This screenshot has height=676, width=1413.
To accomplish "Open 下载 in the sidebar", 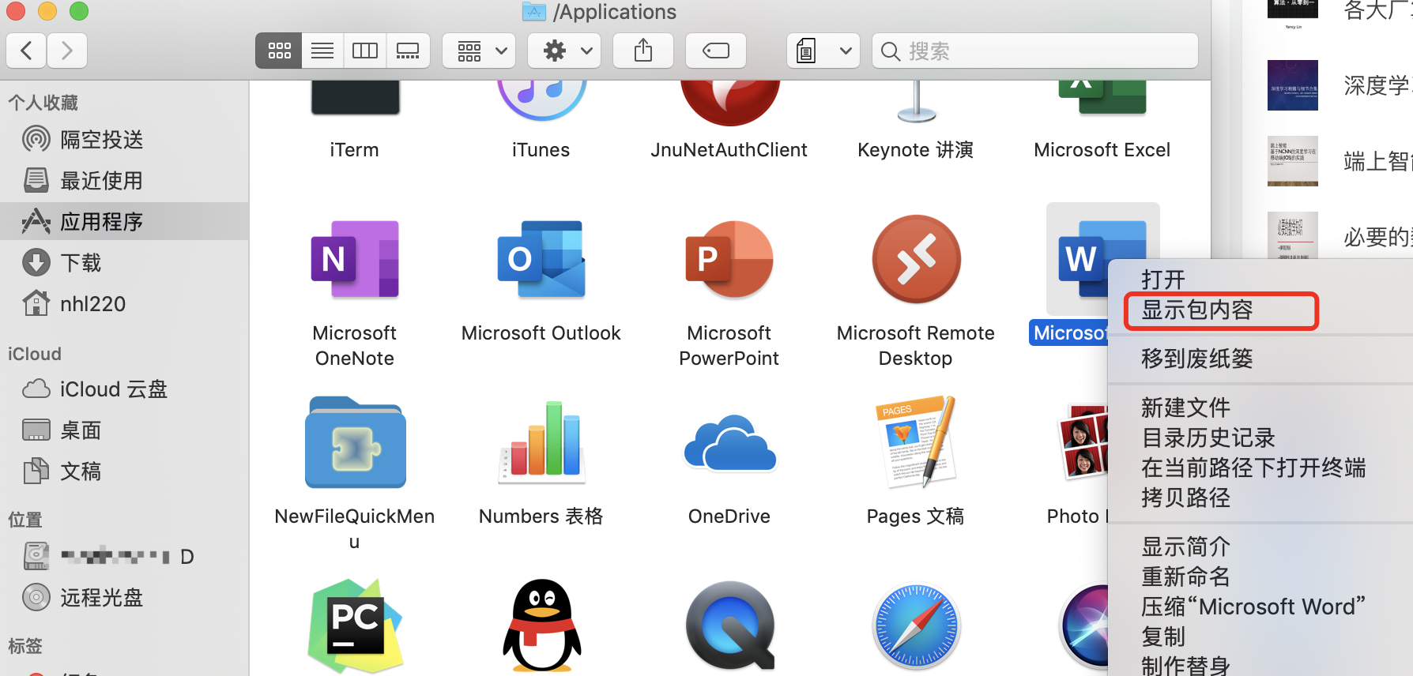I will point(124,263).
